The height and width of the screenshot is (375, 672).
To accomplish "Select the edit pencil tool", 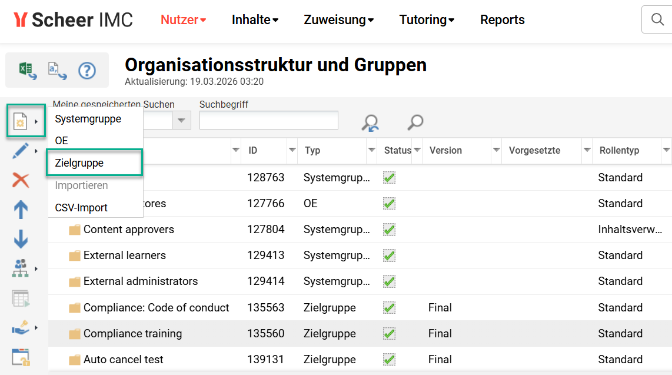I will [x=21, y=150].
